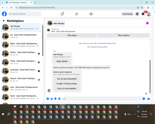Open the taskbar weather widget
The image size is (155, 124).
pyautogui.click(x=128, y=114)
